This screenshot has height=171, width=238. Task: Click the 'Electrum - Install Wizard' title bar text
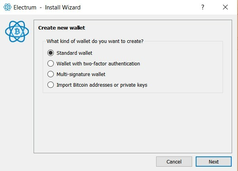tap(47, 7)
